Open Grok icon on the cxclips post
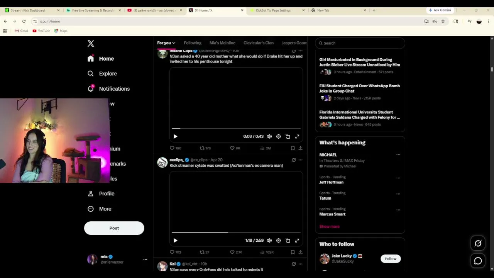The image size is (494, 278). [x=294, y=160]
